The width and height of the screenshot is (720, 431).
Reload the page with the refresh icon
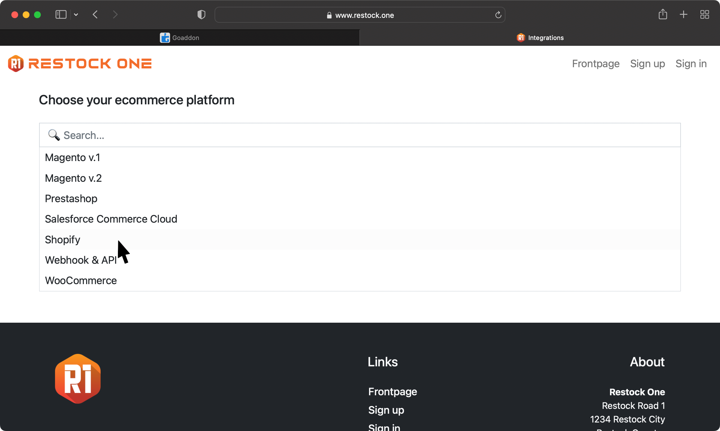tap(498, 15)
